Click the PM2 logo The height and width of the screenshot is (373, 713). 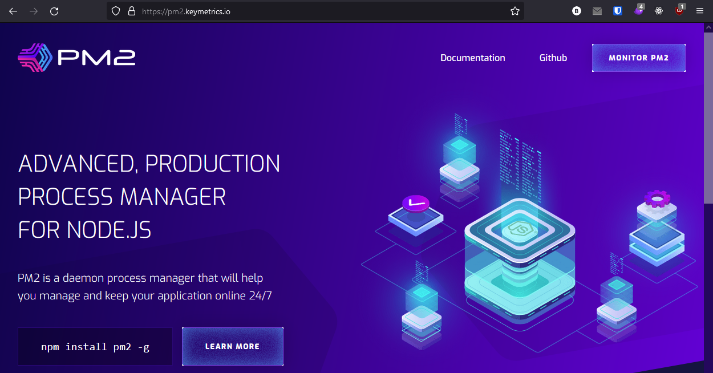pos(76,58)
